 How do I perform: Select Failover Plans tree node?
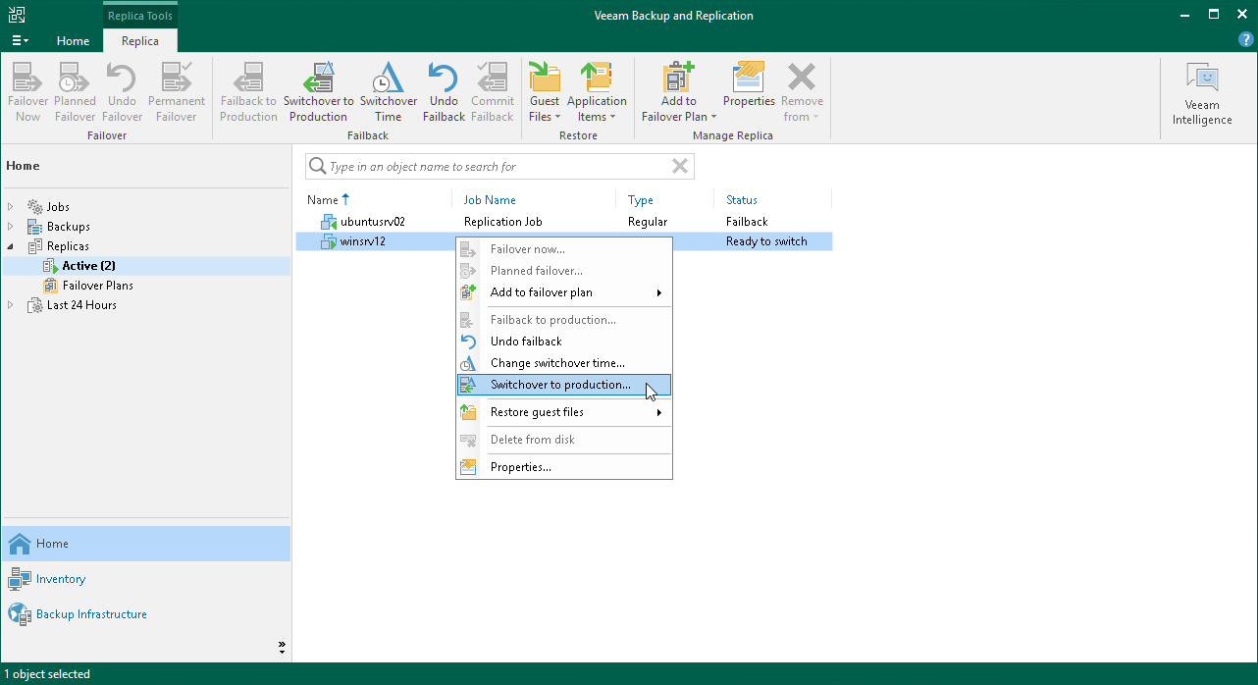97,286
